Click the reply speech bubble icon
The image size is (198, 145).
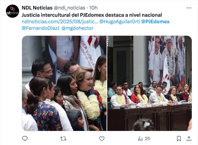click(x=25, y=138)
